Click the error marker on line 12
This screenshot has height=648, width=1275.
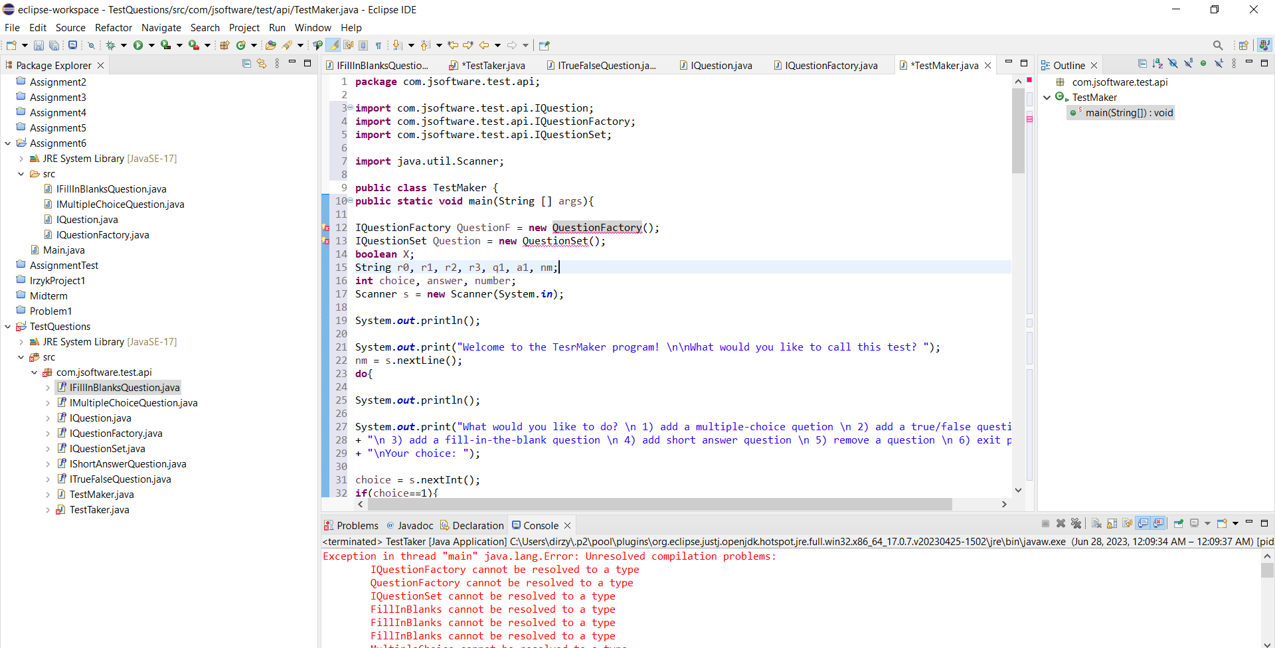[x=325, y=228]
